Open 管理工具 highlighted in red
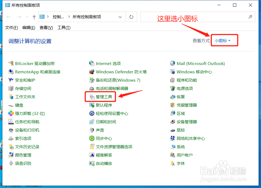The width and height of the screenshot is (261, 188). (x=103, y=97)
